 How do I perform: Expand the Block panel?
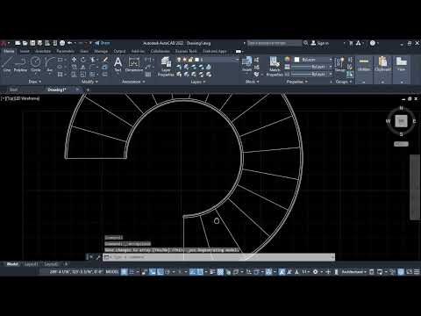[x=252, y=82]
